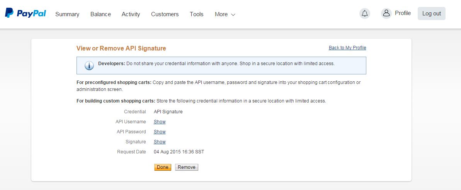Click the View or Remove API Signature heading

tap(121, 49)
